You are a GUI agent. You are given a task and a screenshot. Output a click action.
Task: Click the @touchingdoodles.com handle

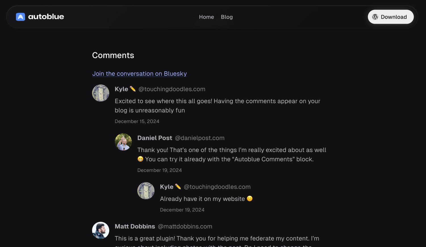coord(172,89)
